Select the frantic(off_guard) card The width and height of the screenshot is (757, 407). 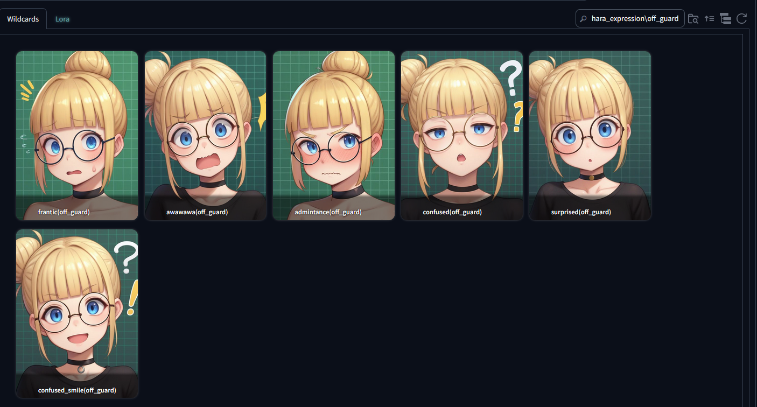coord(77,136)
